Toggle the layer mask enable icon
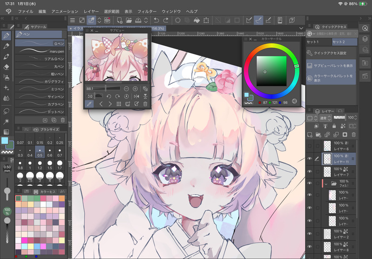 click(352, 126)
